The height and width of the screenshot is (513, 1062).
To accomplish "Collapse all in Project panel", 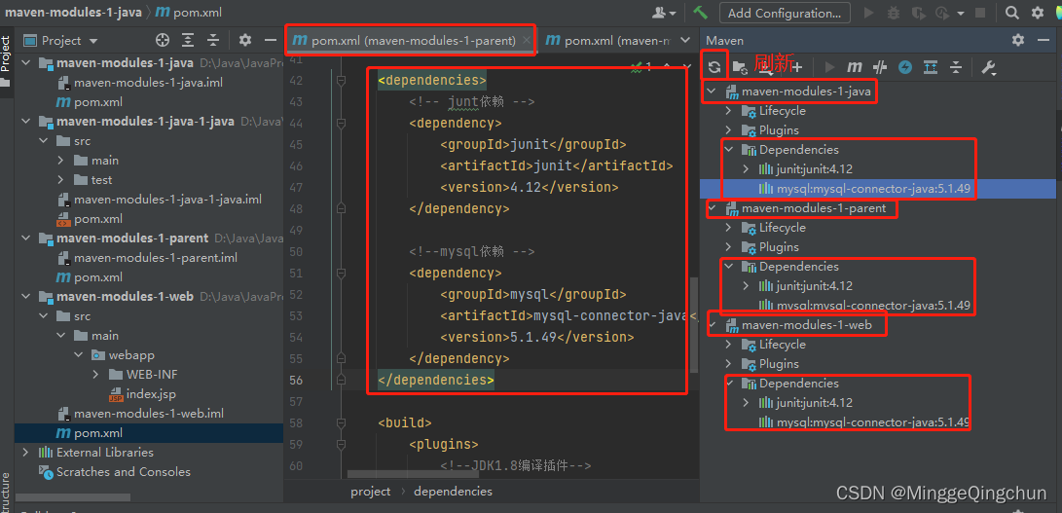I will point(212,41).
